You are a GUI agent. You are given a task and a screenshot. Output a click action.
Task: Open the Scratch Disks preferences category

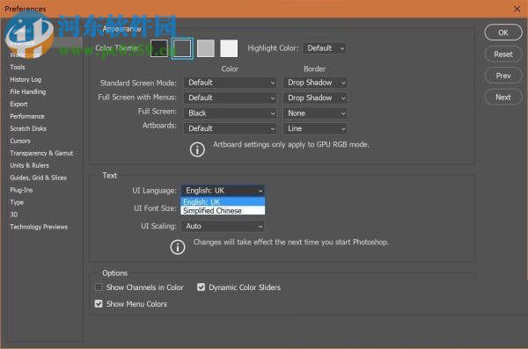28,128
